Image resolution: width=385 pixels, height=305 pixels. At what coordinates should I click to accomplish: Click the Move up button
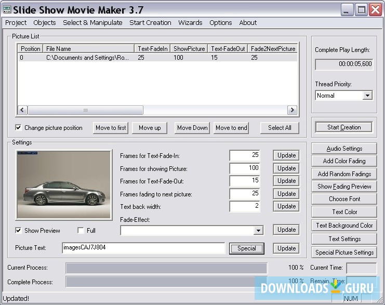tap(150, 128)
